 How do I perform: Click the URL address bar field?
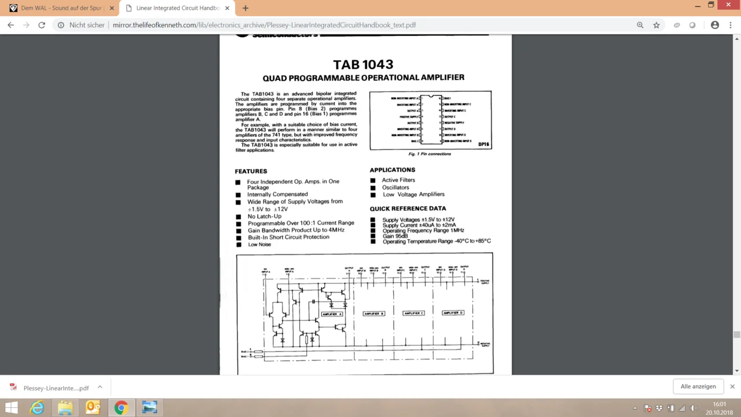[x=347, y=25]
